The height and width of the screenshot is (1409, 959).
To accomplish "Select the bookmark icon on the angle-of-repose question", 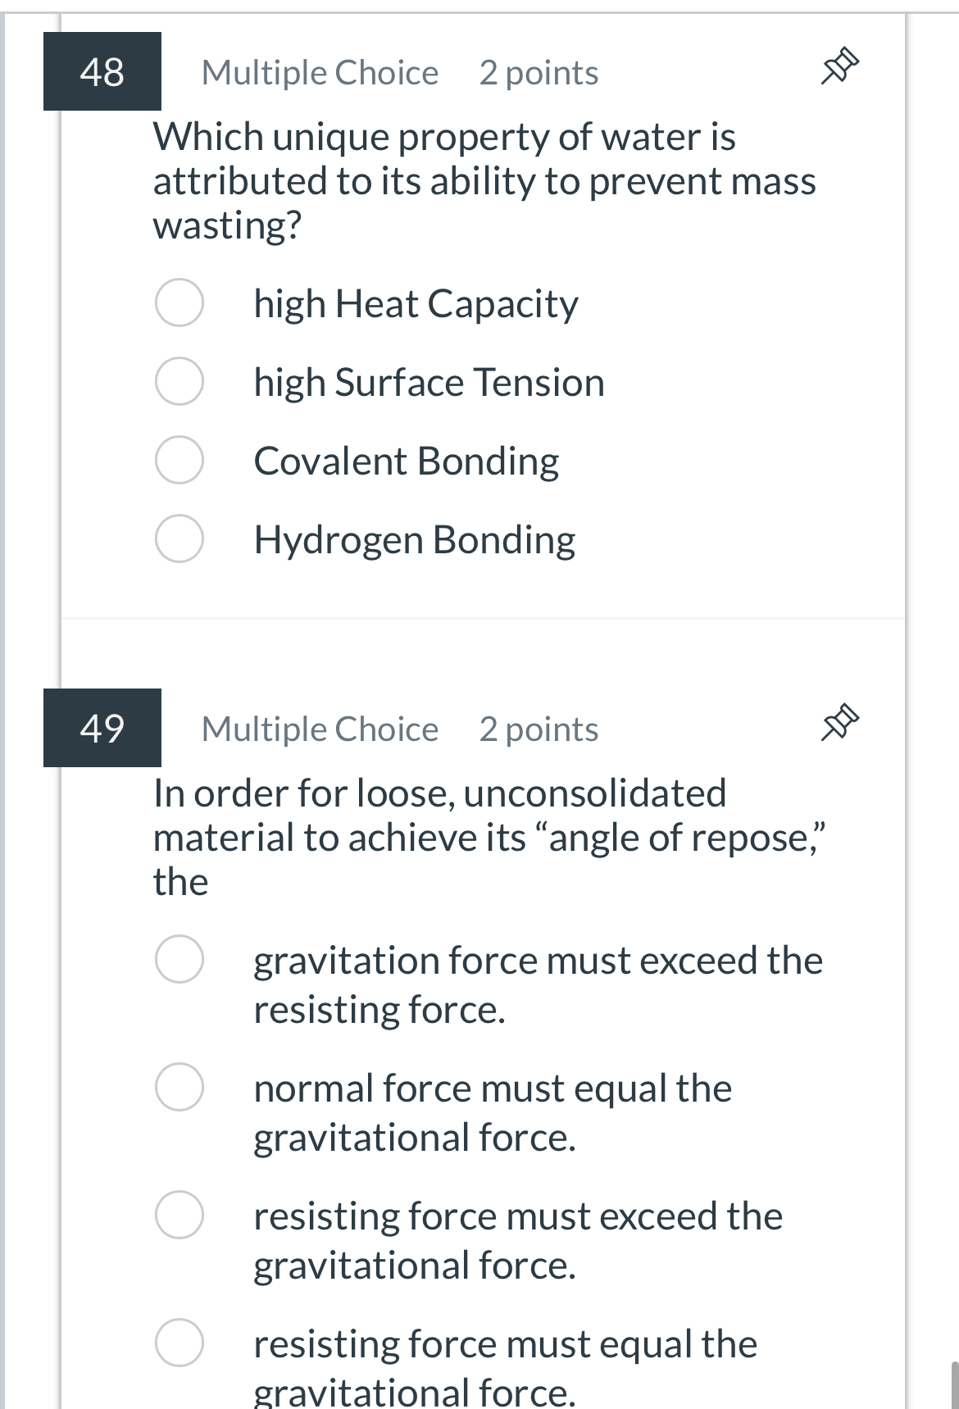I will click(x=839, y=720).
